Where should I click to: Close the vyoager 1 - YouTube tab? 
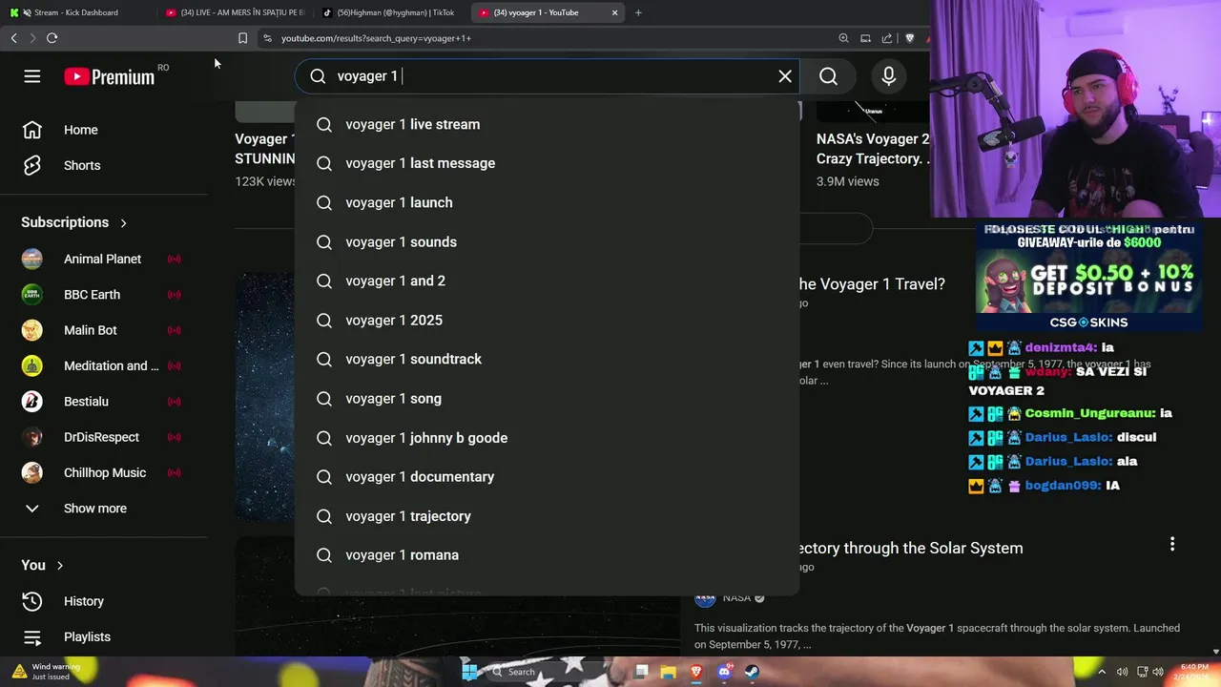(x=614, y=12)
